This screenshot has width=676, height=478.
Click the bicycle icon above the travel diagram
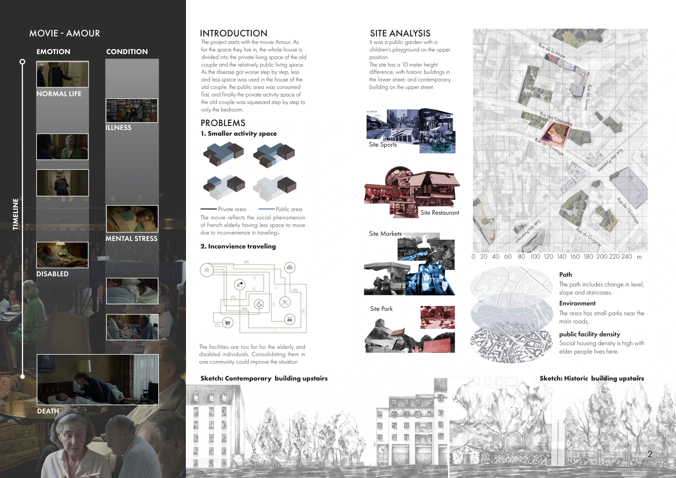246,262
